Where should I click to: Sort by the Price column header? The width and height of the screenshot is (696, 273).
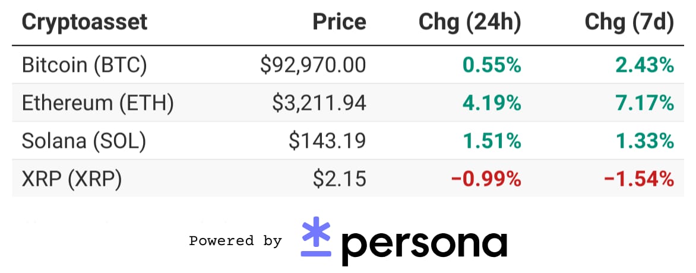(340, 22)
